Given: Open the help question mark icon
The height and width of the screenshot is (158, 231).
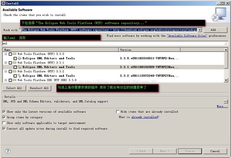Looking at the screenshot, I should point(8,151).
